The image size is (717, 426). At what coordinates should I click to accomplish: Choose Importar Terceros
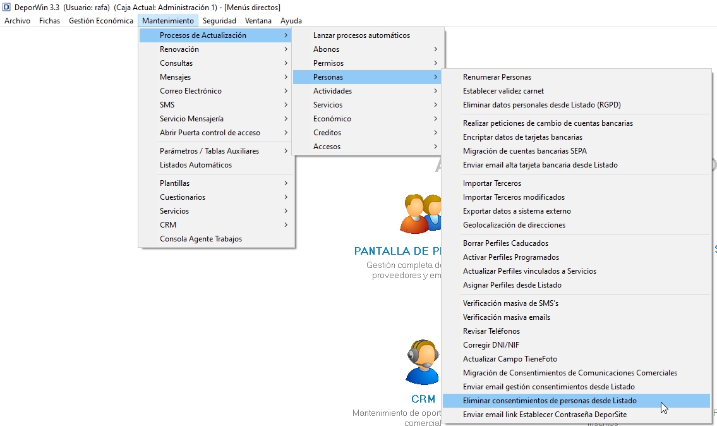pyautogui.click(x=576, y=183)
